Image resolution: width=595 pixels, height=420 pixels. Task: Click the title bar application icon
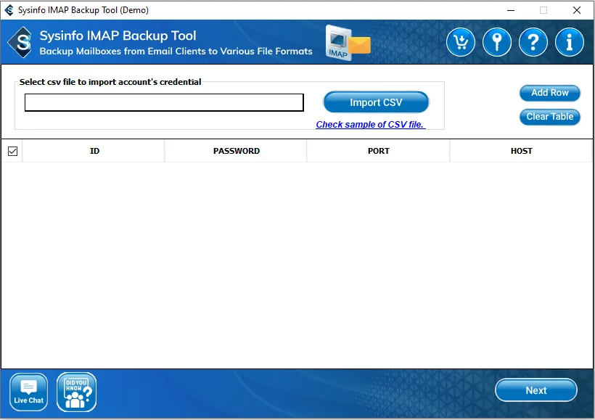[x=9, y=10]
